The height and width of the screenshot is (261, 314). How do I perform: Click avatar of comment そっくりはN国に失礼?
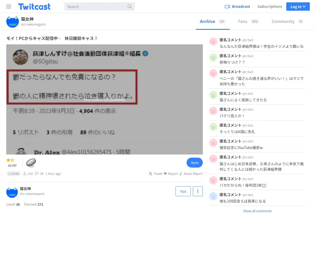213,127
